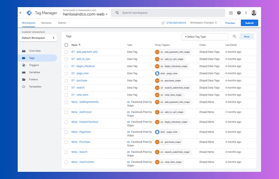This screenshot has width=279, height=179.
Task: Click the Overview sidebar icon
Action: coord(24,51)
